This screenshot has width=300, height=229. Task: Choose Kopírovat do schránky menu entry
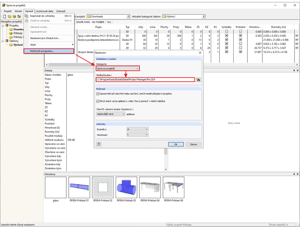pos(49,16)
